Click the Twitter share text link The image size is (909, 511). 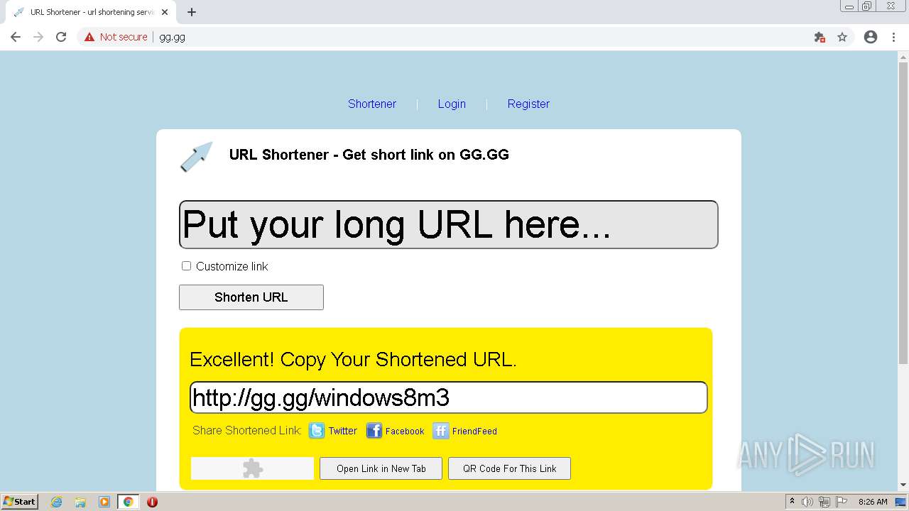[x=343, y=431]
